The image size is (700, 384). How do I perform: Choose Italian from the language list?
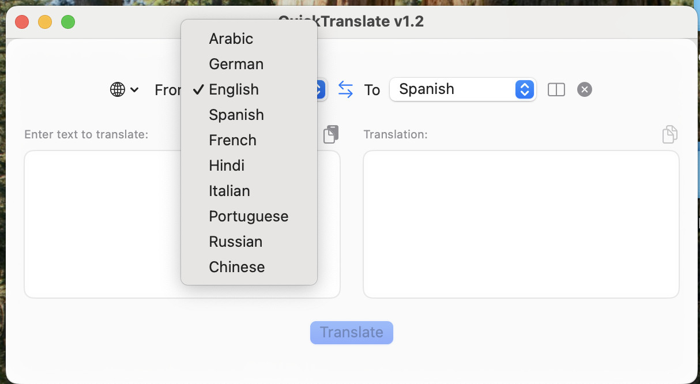click(229, 191)
